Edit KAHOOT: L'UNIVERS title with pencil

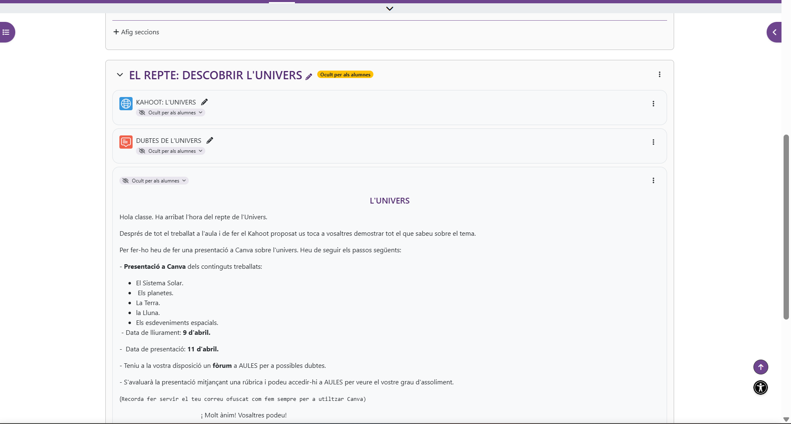[204, 102]
